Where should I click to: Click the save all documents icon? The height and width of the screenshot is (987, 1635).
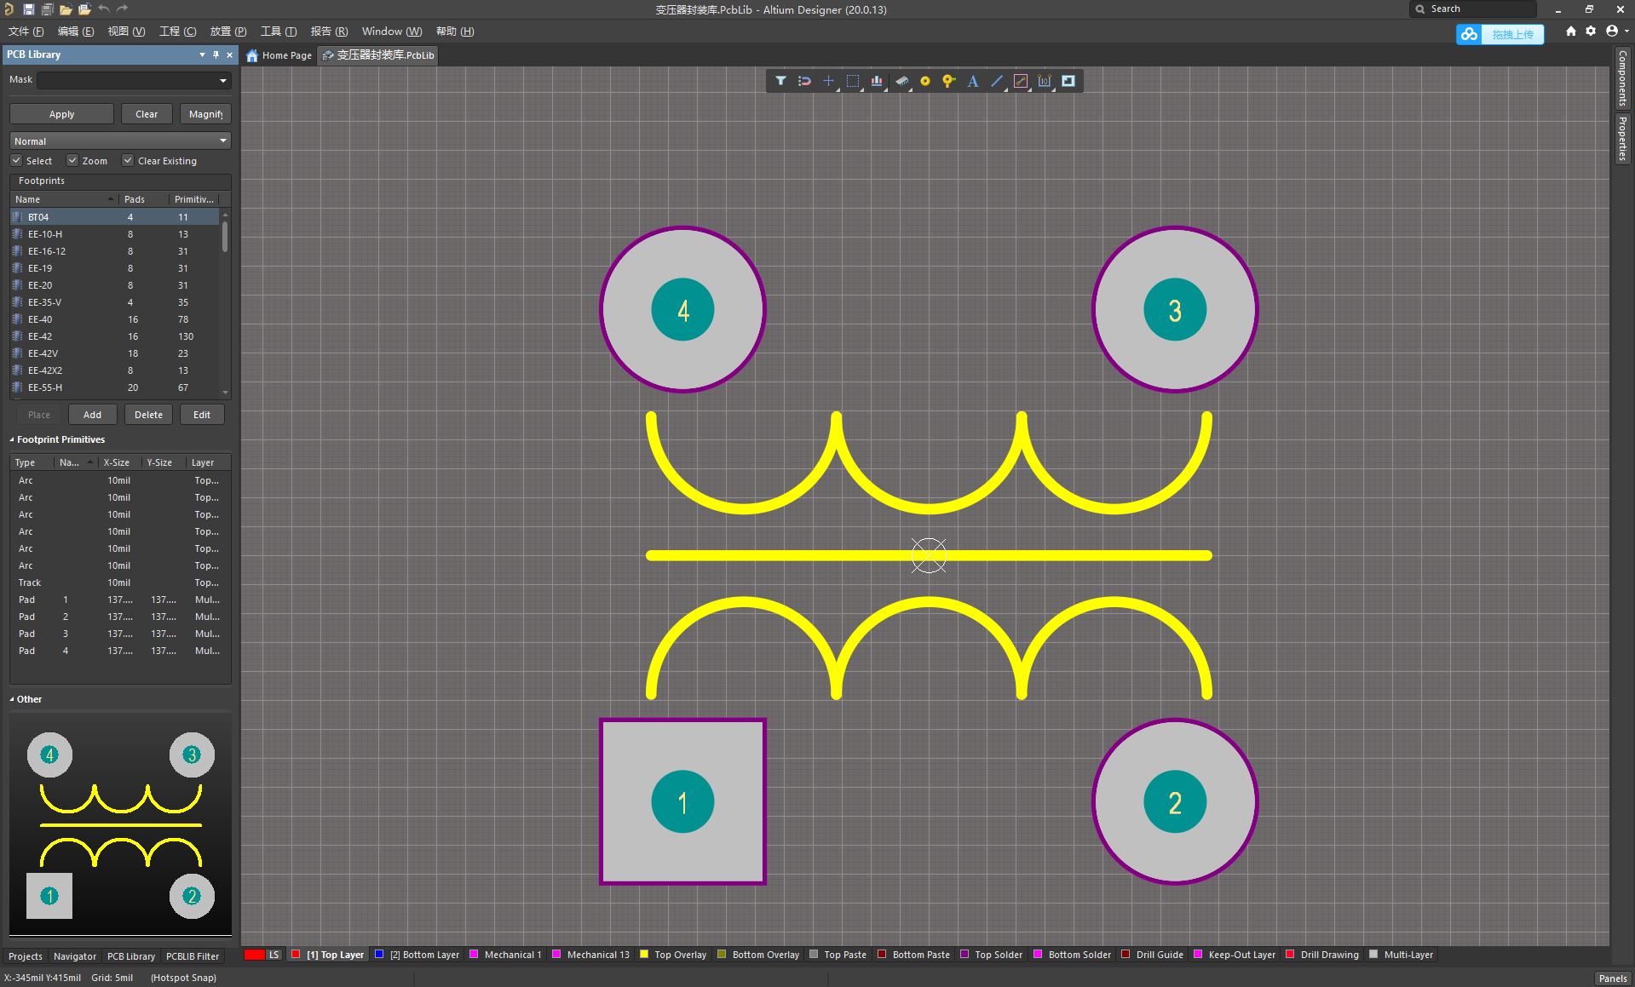tap(47, 9)
